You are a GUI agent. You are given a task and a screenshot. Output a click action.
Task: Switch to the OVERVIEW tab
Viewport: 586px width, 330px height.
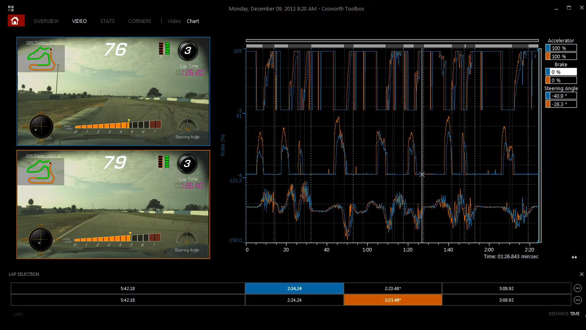pyautogui.click(x=46, y=21)
